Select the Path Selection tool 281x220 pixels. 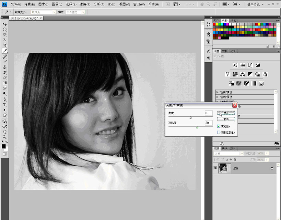pyautogui.click(x=5, y=110)
